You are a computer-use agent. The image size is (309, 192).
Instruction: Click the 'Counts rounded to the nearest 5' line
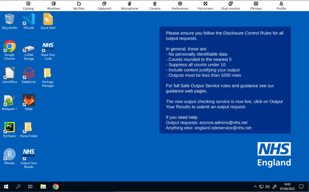(198, 60)
